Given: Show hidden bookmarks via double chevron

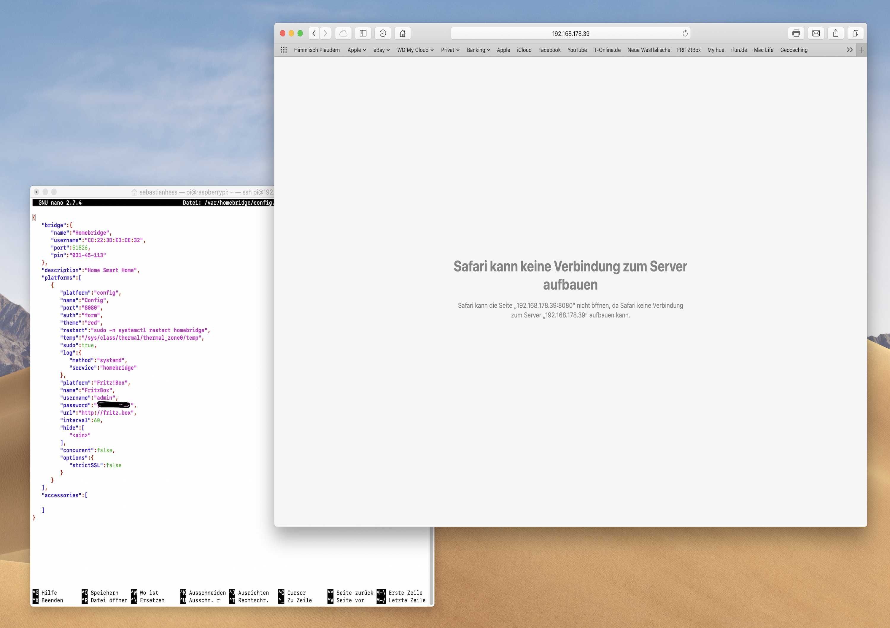Looking at the screenshot, I should pos(850,50).
